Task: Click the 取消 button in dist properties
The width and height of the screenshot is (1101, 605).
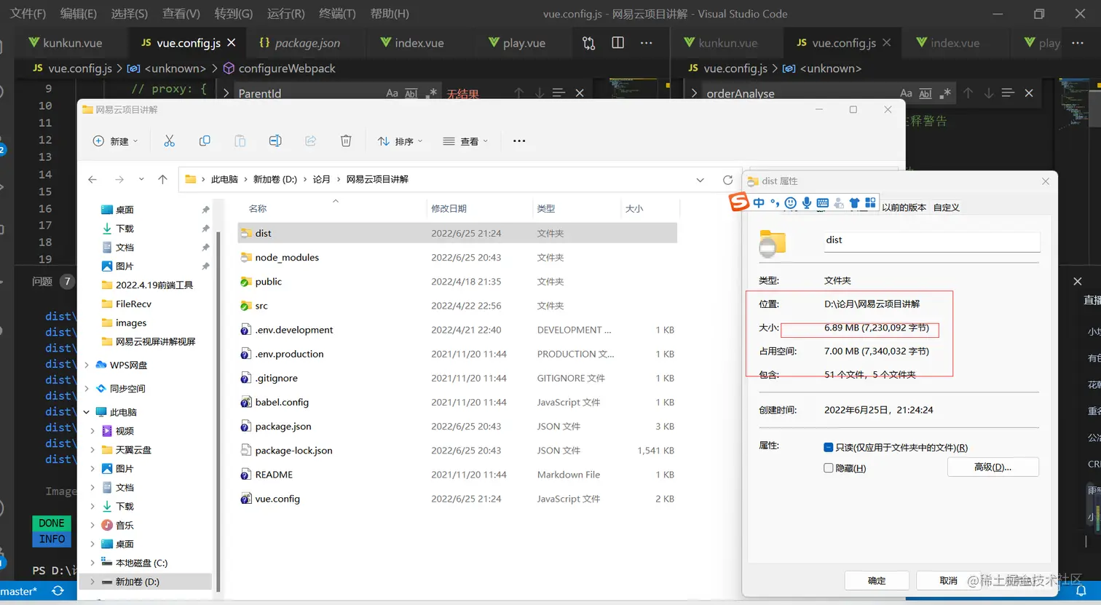Action: pos(948,581)
